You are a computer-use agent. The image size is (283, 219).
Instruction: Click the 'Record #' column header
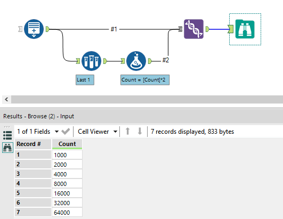click(33, 144)
